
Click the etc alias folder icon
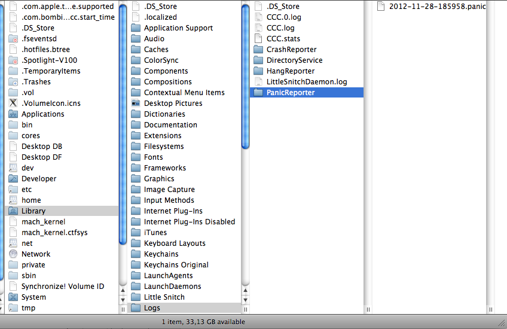pos(13,189)
